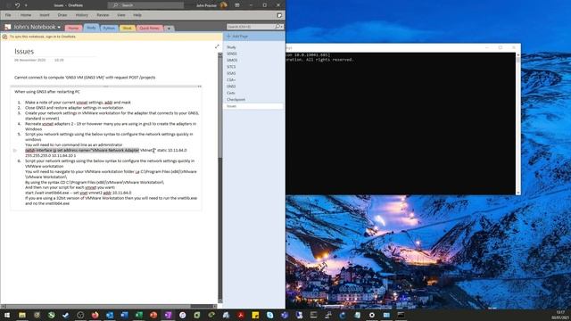Click the magnifier icon in notebook search

tap(277, 27)
